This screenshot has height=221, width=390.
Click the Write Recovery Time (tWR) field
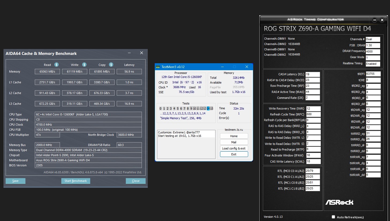pos(313,108)
